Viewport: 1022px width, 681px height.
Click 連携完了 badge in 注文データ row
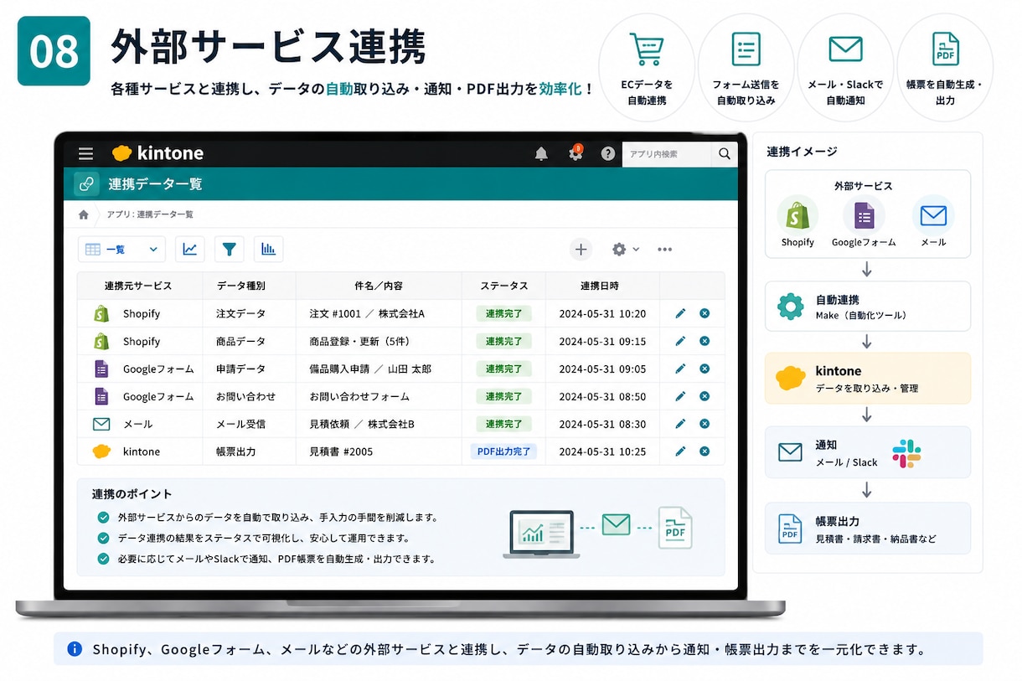[503, 313]
